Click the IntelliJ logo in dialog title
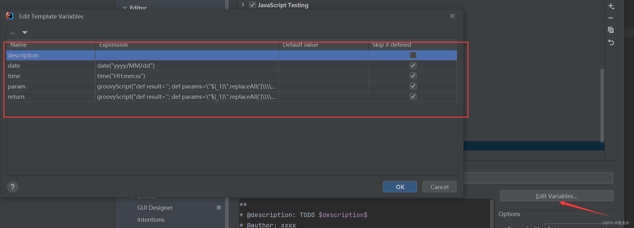634x228 pixels. tap(10, 16)
